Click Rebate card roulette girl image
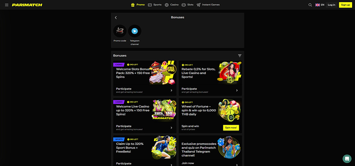Viewport: 355px width, 166px height. (229, 72)
